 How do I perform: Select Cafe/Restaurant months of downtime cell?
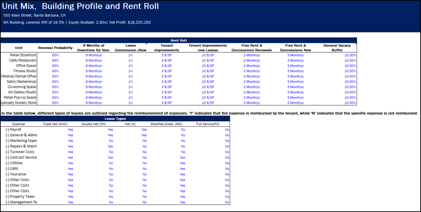click(94, 60)
